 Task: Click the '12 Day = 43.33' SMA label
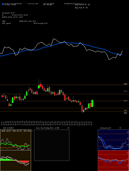coord(10,5)
